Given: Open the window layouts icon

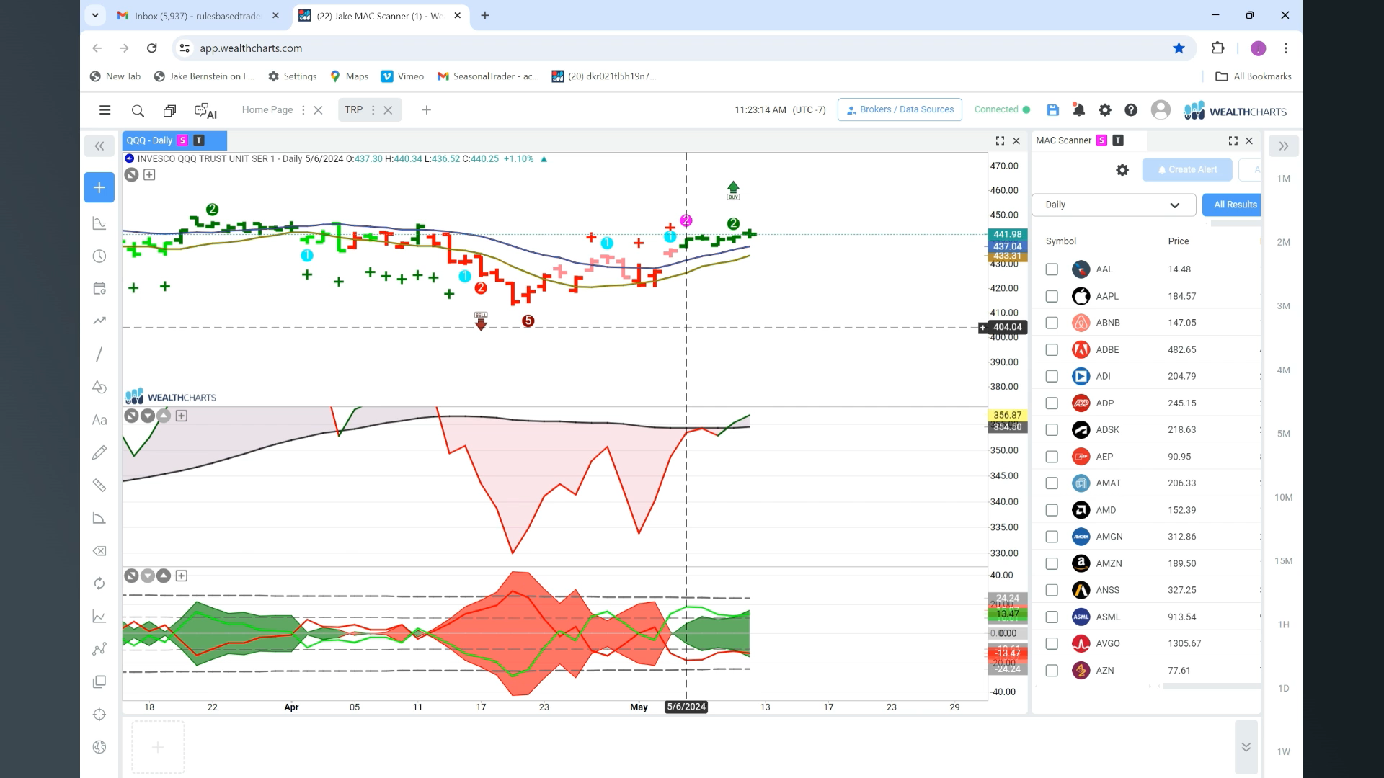Looking at the screenshot, I should coord(169,110).
